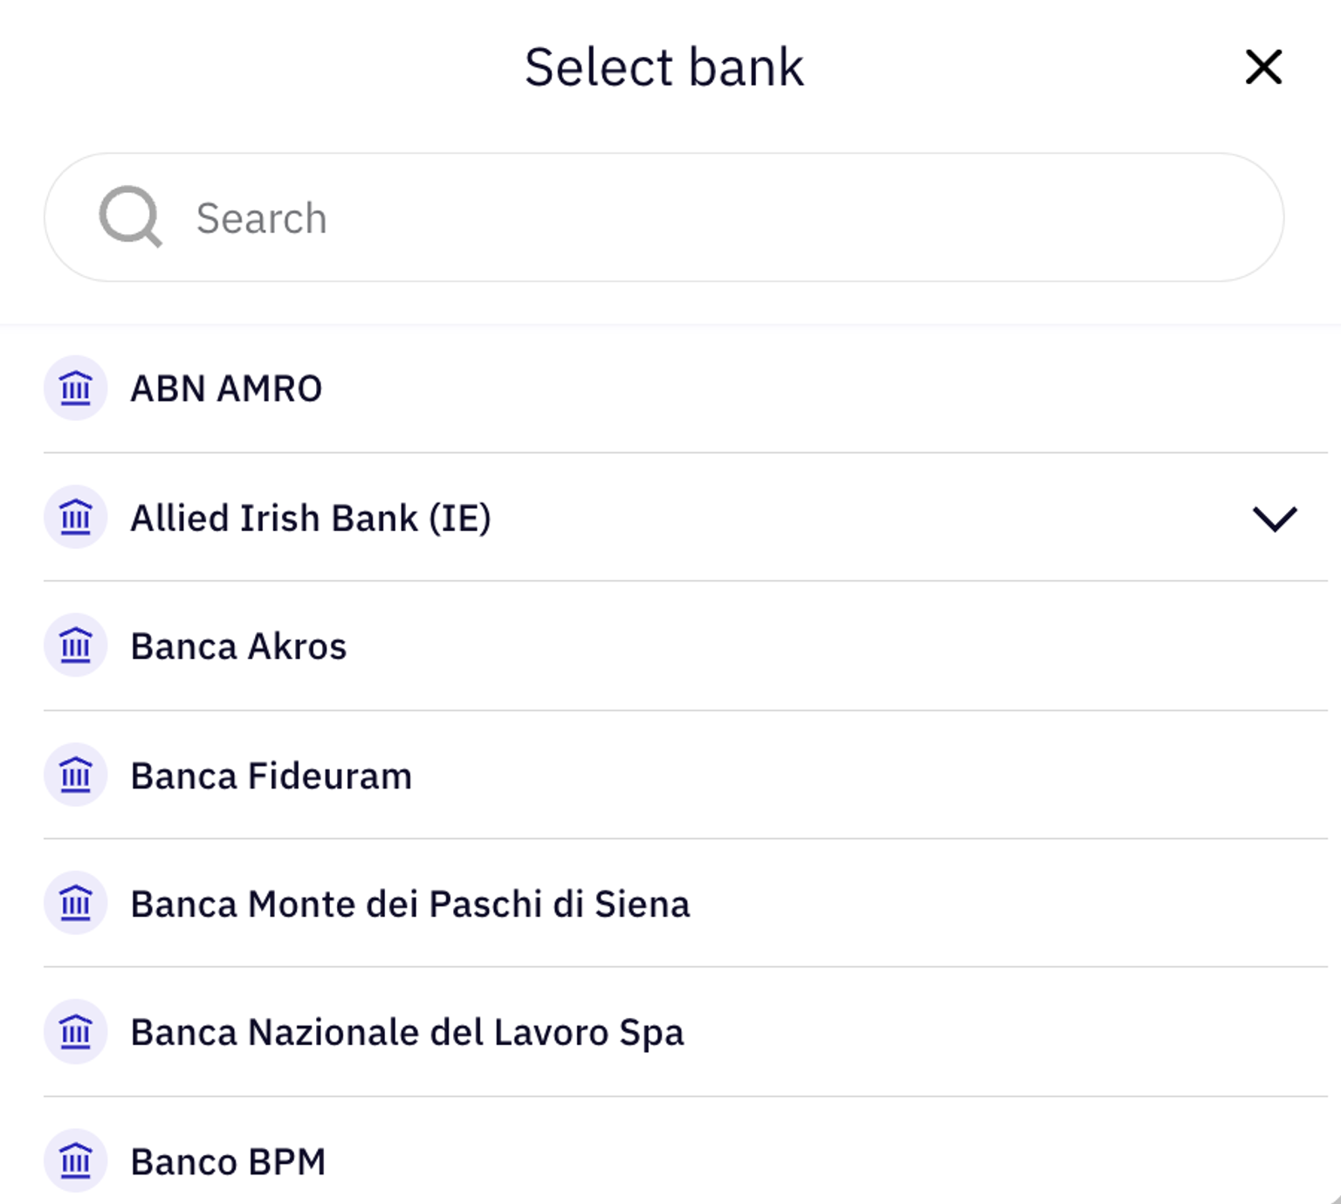
Task: Expand the Allied Irish Bank chevron
Action: pyautogui.click(x=1275, y=518)
